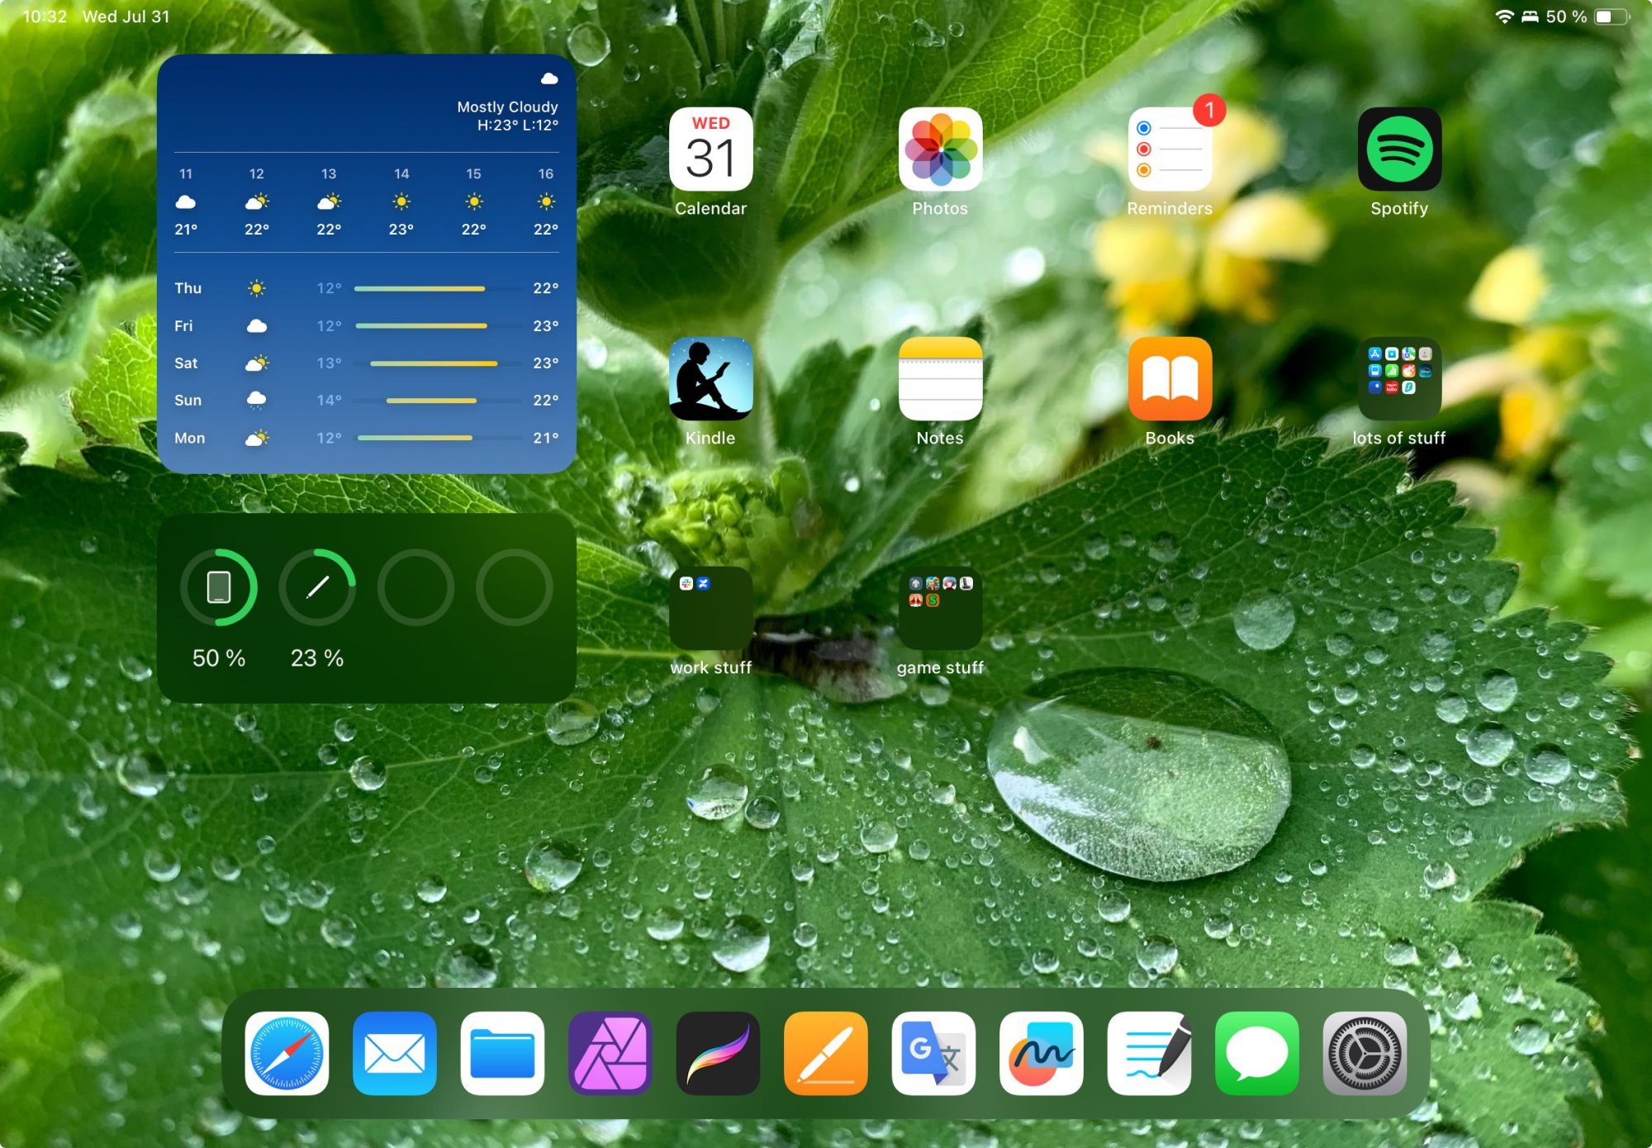Open Procreate from the dock

point(718,1053)
